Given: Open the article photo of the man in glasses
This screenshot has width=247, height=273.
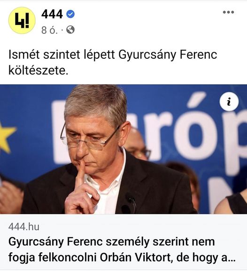Looking at the screenshot, I should pyautogui.click(x=123, y=149).
